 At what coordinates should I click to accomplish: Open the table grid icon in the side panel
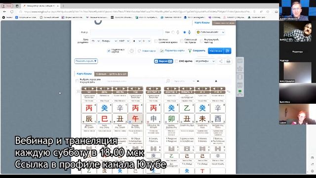[240, 61]
